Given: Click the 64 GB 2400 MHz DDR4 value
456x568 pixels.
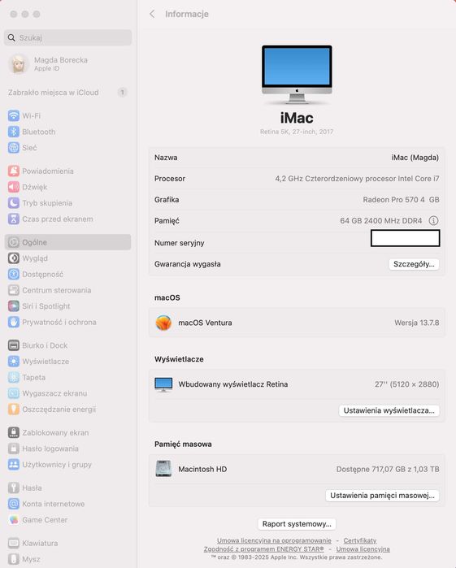Looking at the screenshot, I should pyautogui.click(x=381, y=220).
